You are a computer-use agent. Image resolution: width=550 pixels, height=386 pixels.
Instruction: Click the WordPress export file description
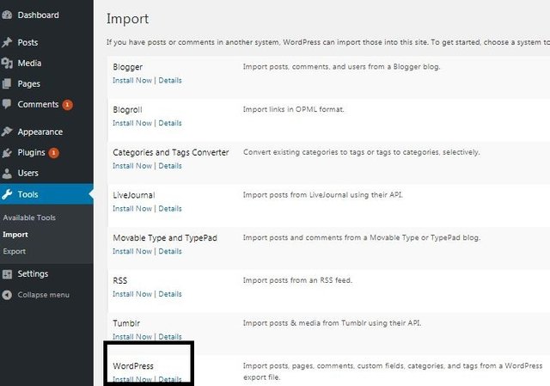393,371
